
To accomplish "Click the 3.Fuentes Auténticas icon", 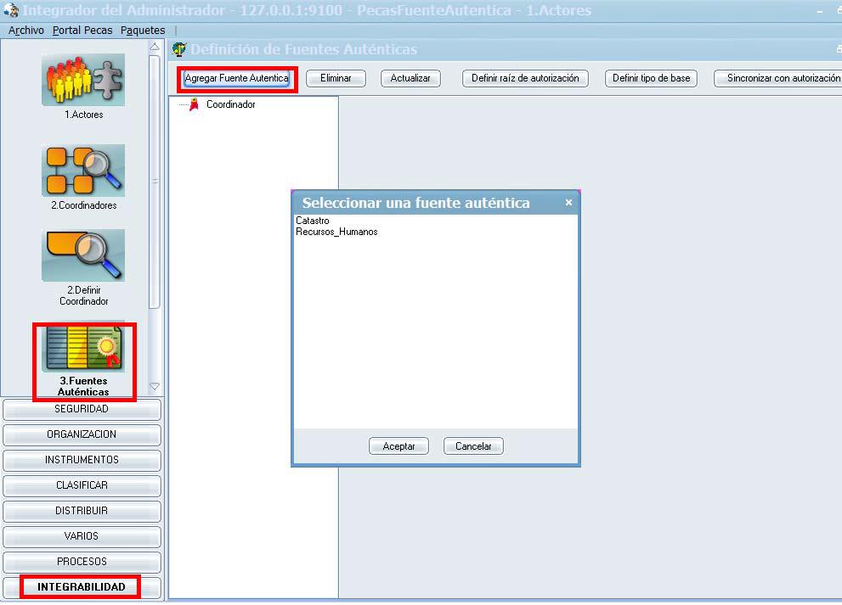I will coord(83,349).
